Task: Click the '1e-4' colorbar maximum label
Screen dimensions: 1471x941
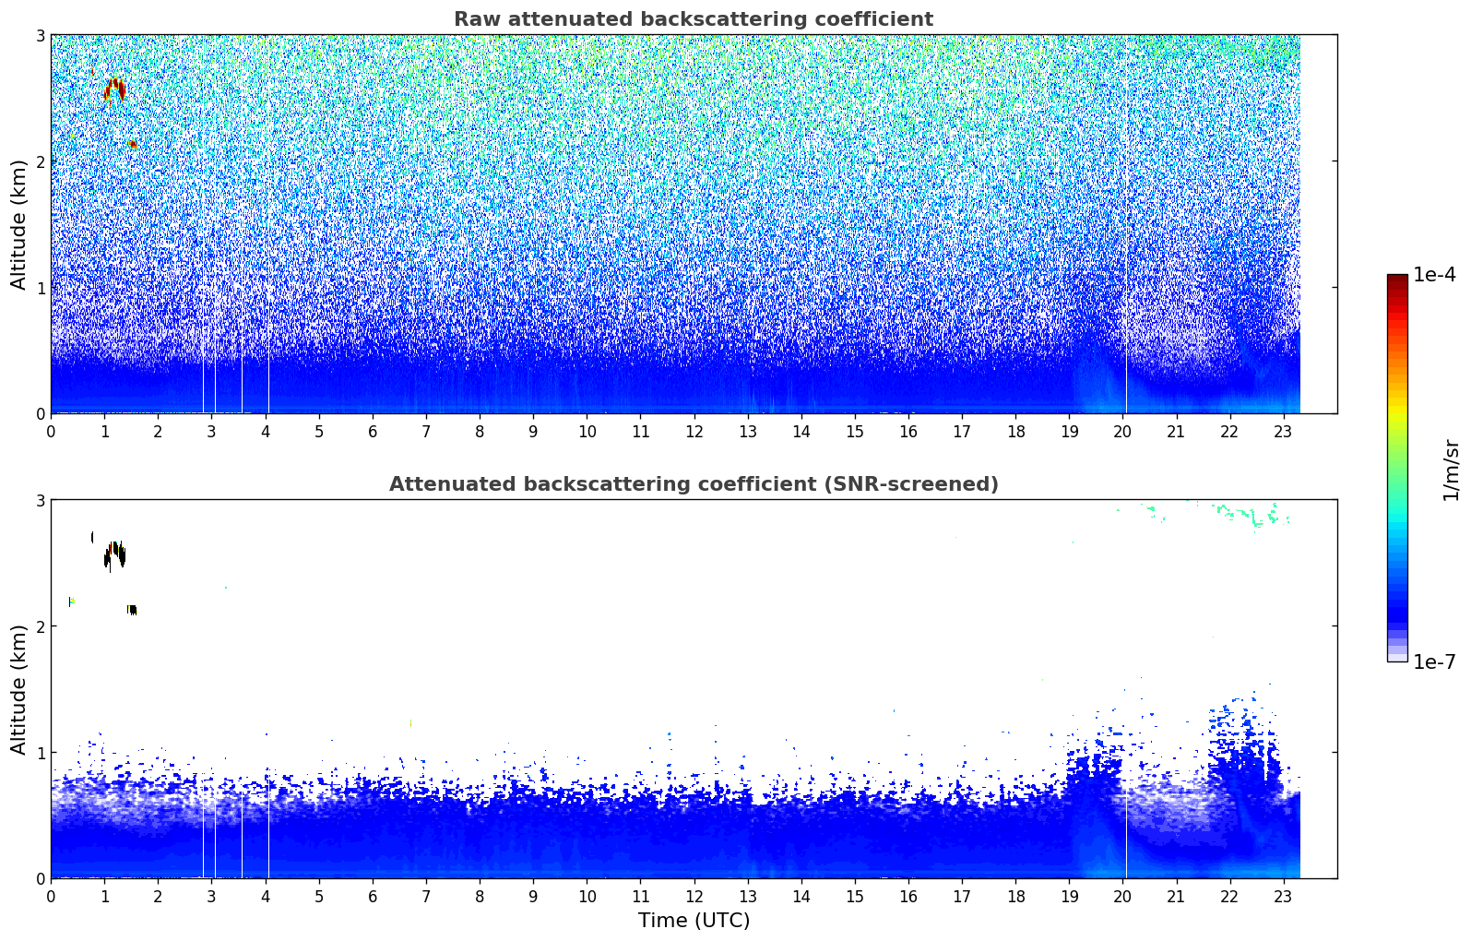Action: click(x=1434, y=275)
